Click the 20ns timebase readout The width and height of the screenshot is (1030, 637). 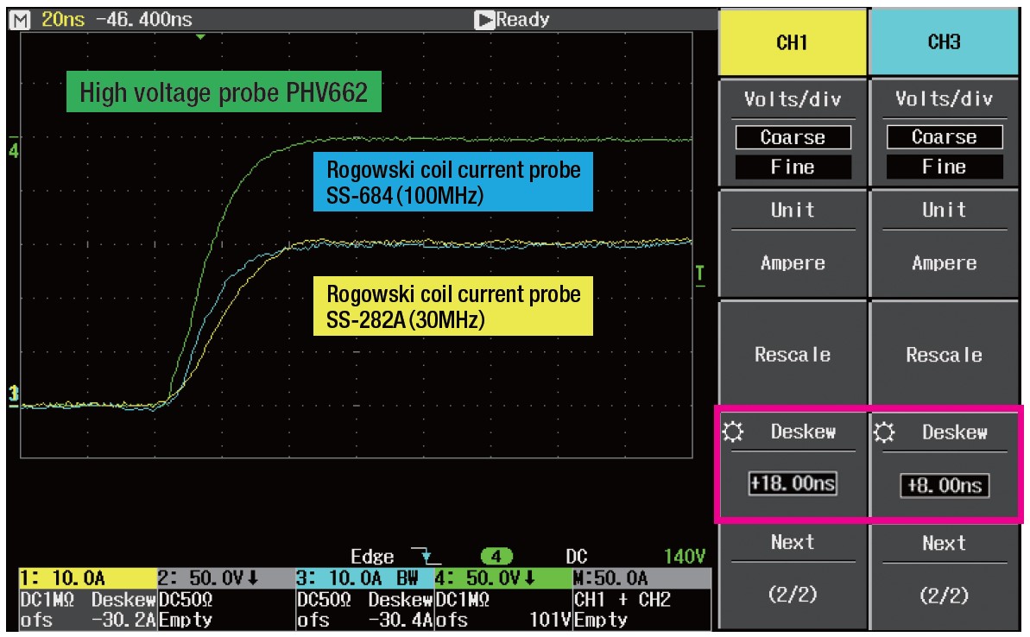(63, 20)
